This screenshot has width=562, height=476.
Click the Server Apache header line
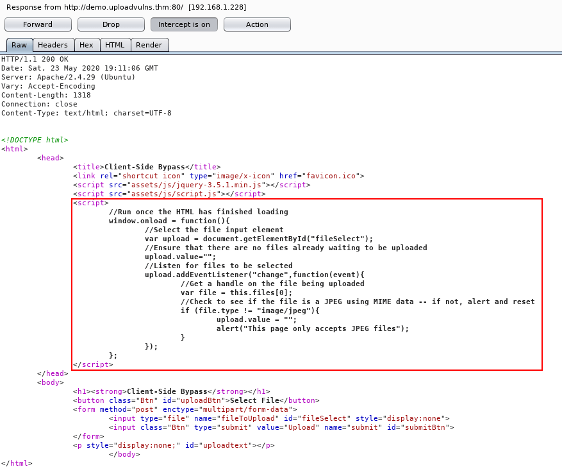pos(68,77)
